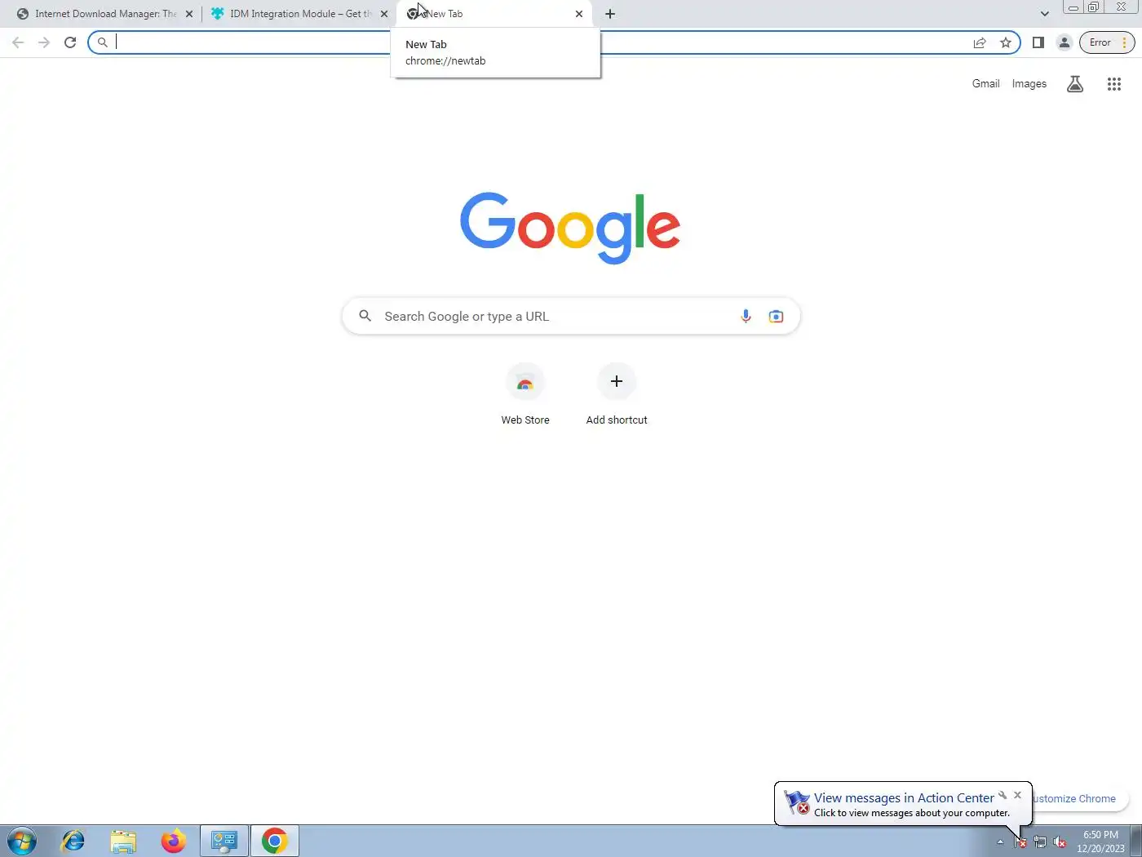Click the Show desktop strip
Viewport: 1142px width, 857px height.
click(x=1135, y=841)
